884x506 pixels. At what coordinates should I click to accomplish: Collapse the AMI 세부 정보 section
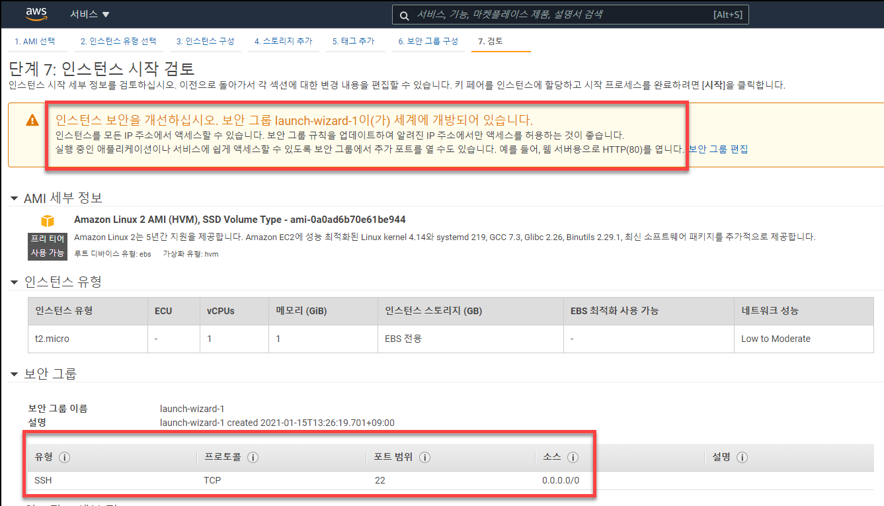[x=14, y=197]
